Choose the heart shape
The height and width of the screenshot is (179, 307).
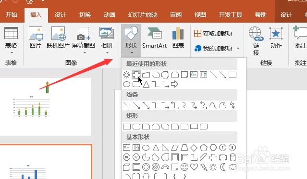pos(194,167)
